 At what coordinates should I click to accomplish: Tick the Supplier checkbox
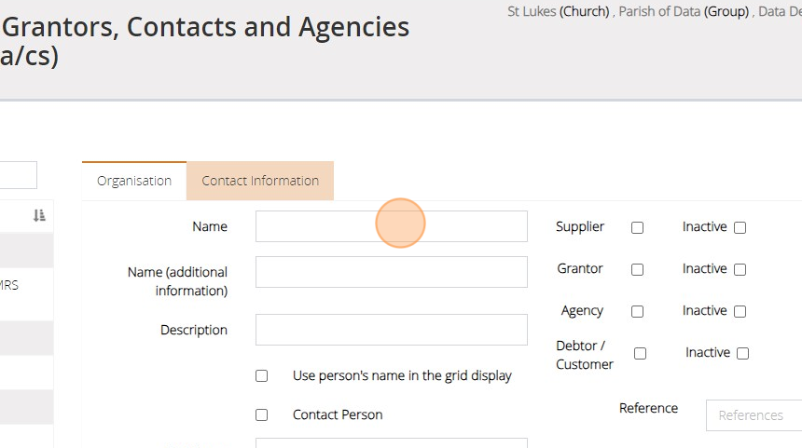637,227
